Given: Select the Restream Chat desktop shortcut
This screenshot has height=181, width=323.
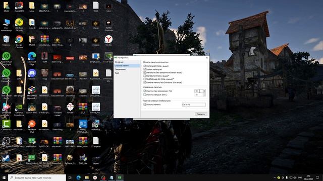Looking at the screenshot, I should coord(32,126).
